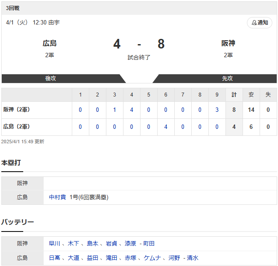278x266 pixels.
Task: Open pitcher 岩貞 profile link
Action: (111, 244)
